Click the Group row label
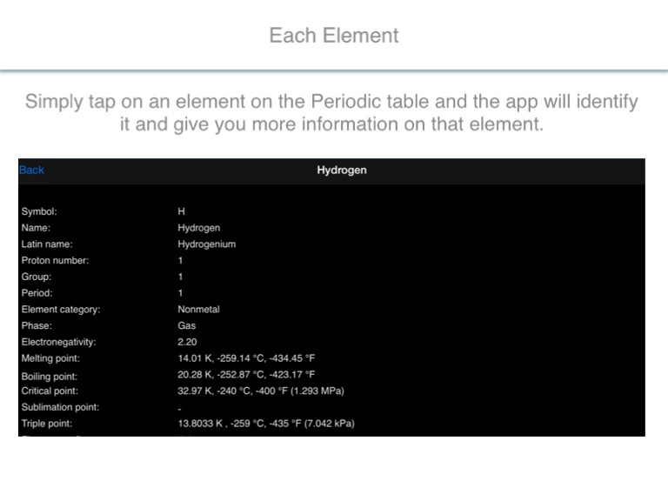The width and height of the screenshot is (668, 488). 37,277
